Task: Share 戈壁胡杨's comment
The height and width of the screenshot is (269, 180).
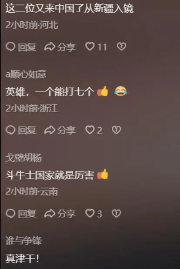Action: click(x=60, y=214)
